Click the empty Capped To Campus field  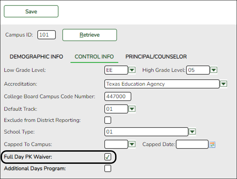point(116,144)
